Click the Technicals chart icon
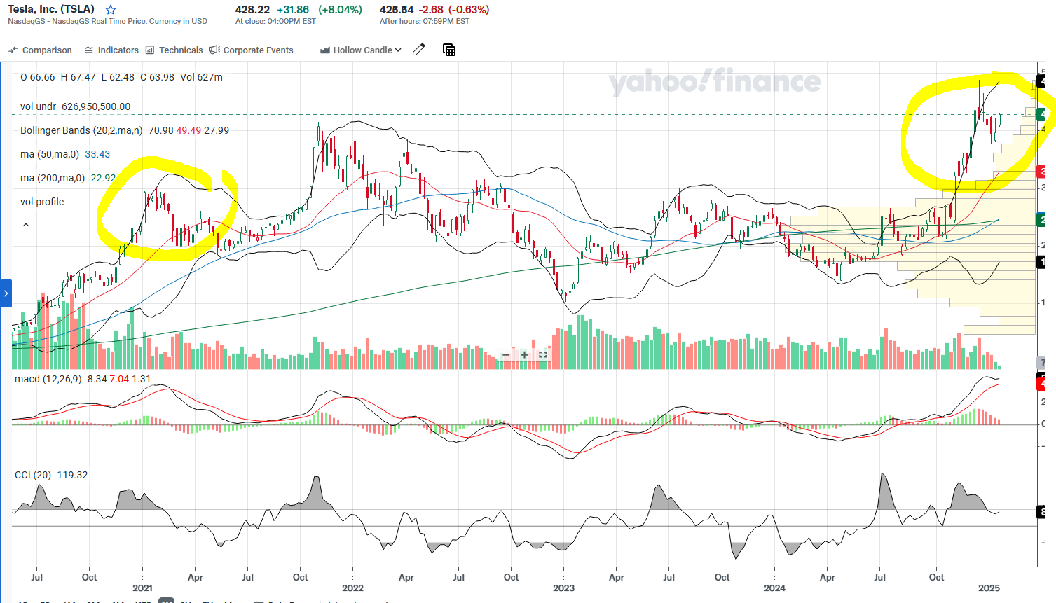Screen dimensions: 1056x603 [150, 50]
